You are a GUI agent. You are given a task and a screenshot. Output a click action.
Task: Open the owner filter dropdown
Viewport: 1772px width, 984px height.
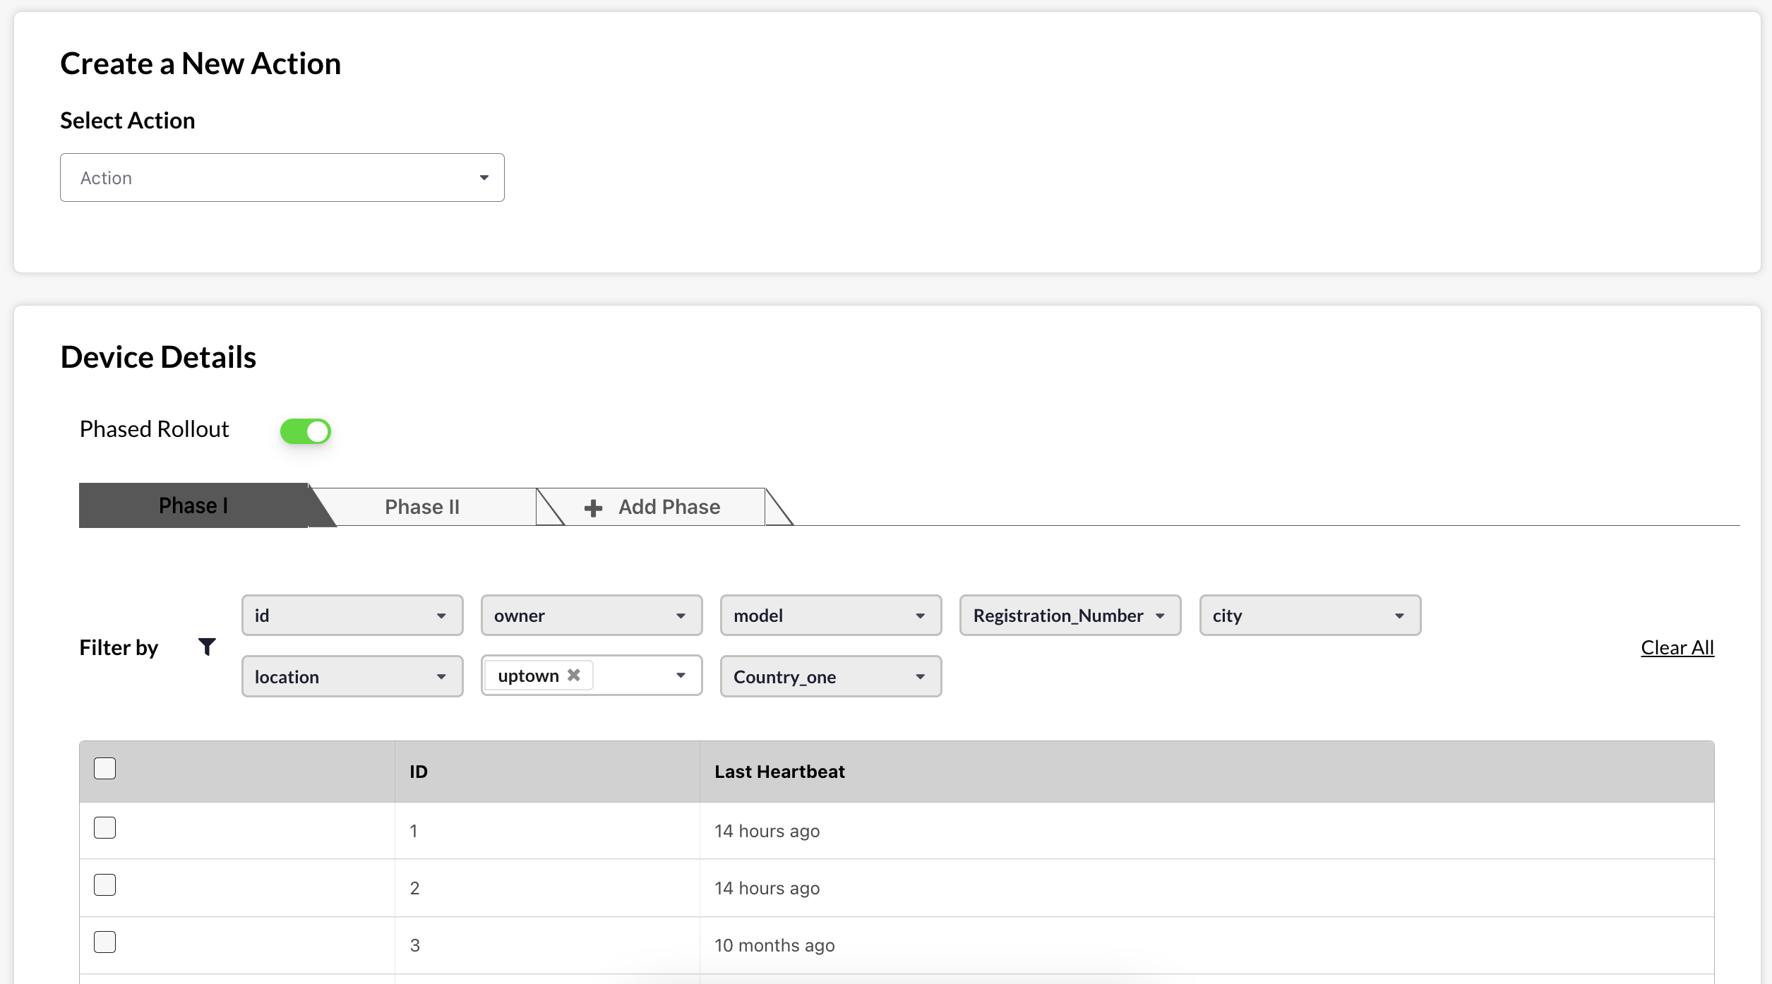pos(591,616)
